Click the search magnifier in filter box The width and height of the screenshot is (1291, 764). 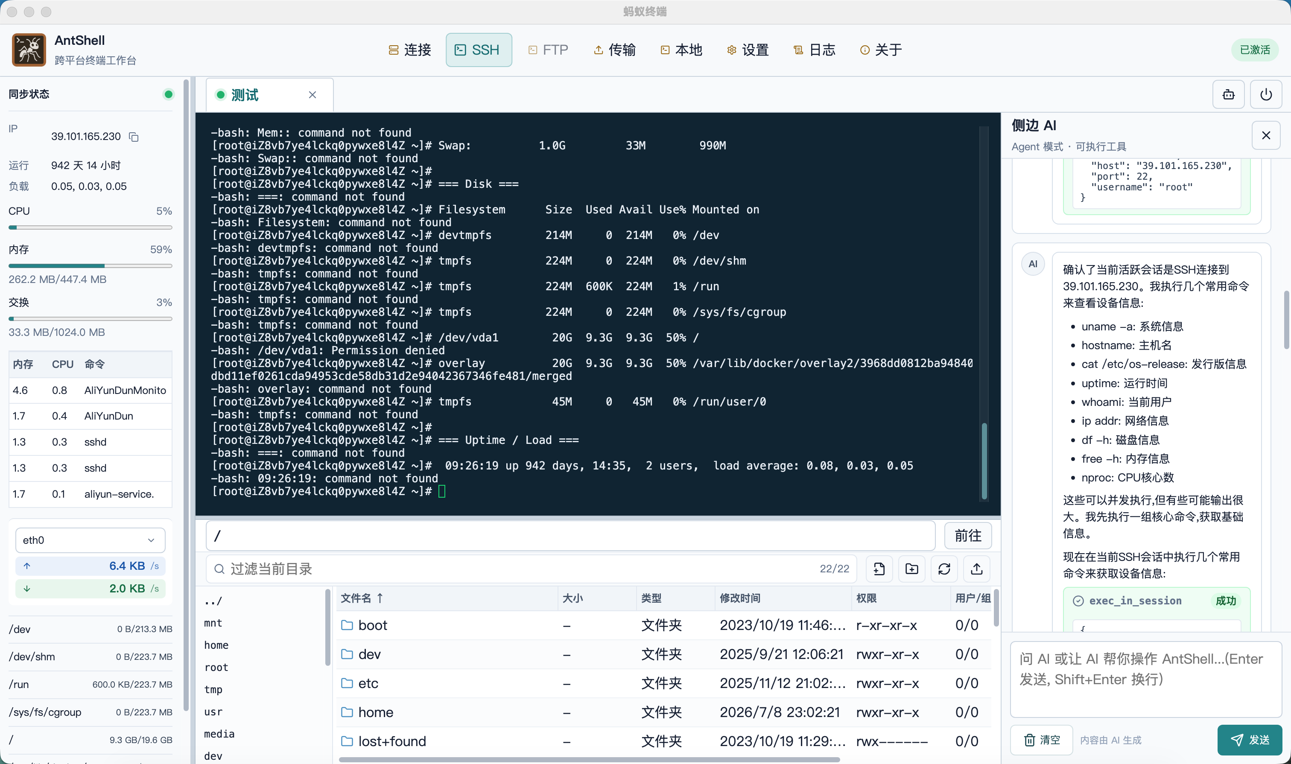[x=219, y=569]
